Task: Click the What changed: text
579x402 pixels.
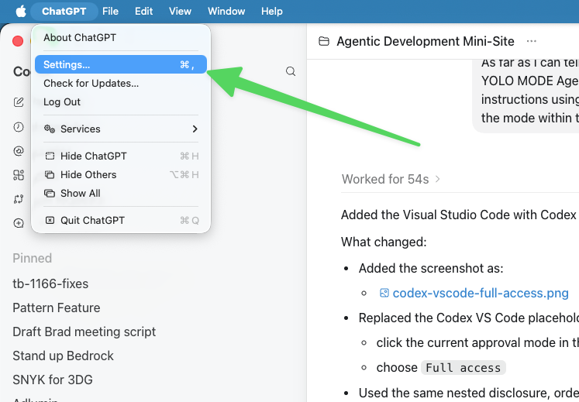Action: [384, 242]
